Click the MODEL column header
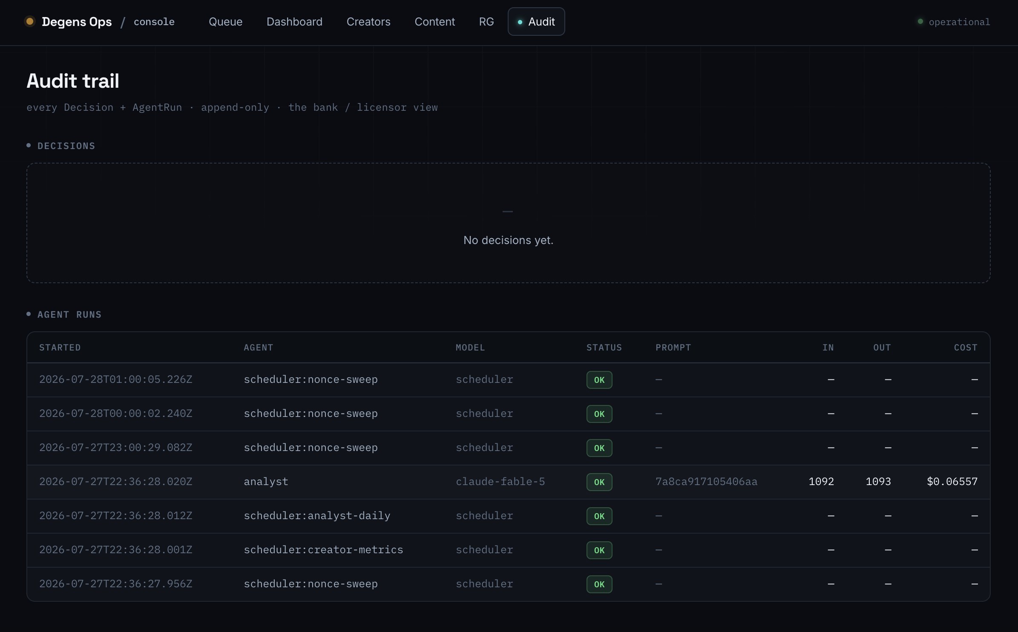This screenshot has height=632, width=1018. point(470,348)
